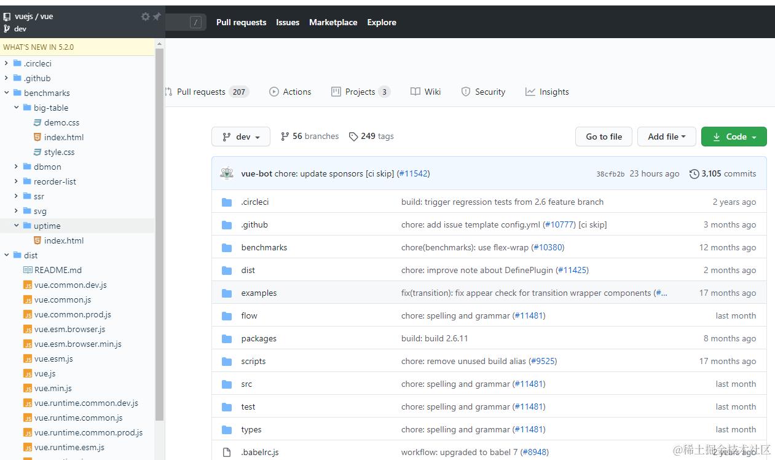Select vue.common.prod.js in tree

pyautogui.click(x=73, y=314)
